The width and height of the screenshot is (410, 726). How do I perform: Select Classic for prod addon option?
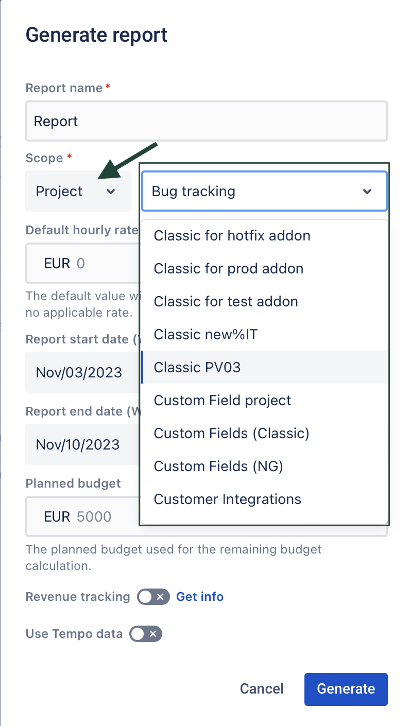[229, 269]
